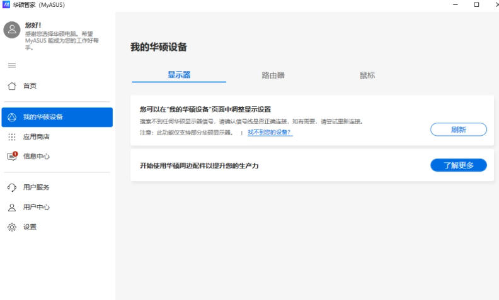499x300 pixels.
Task: Click the person icon for 用户中心
Action: tap(12, 207)
